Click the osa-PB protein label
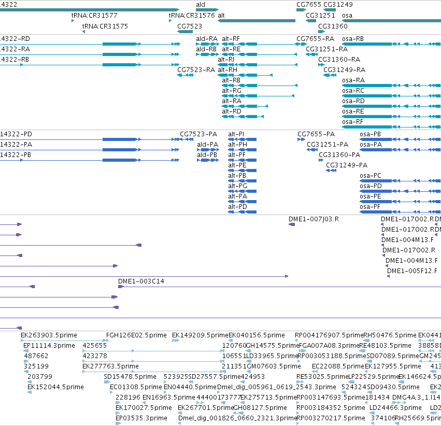 (370, 134)
